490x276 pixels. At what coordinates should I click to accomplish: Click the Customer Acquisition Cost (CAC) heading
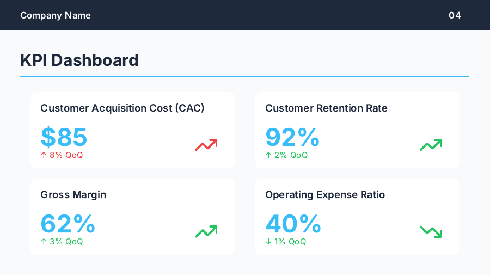[x=122, y=108]
